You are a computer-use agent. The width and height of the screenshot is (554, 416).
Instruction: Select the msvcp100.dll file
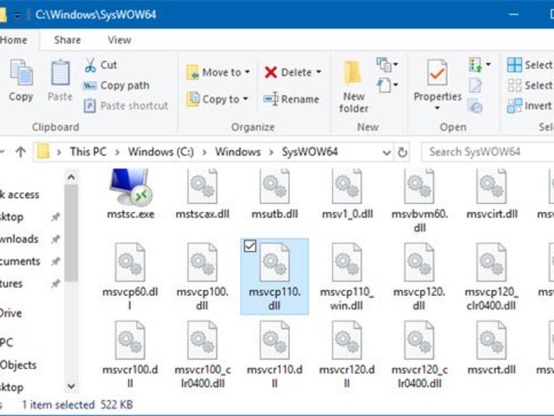202,276
